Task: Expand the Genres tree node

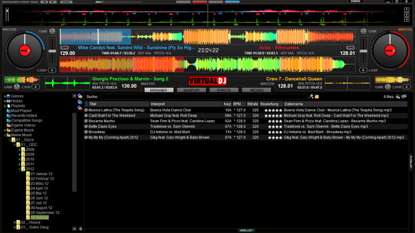Action: 5,96
